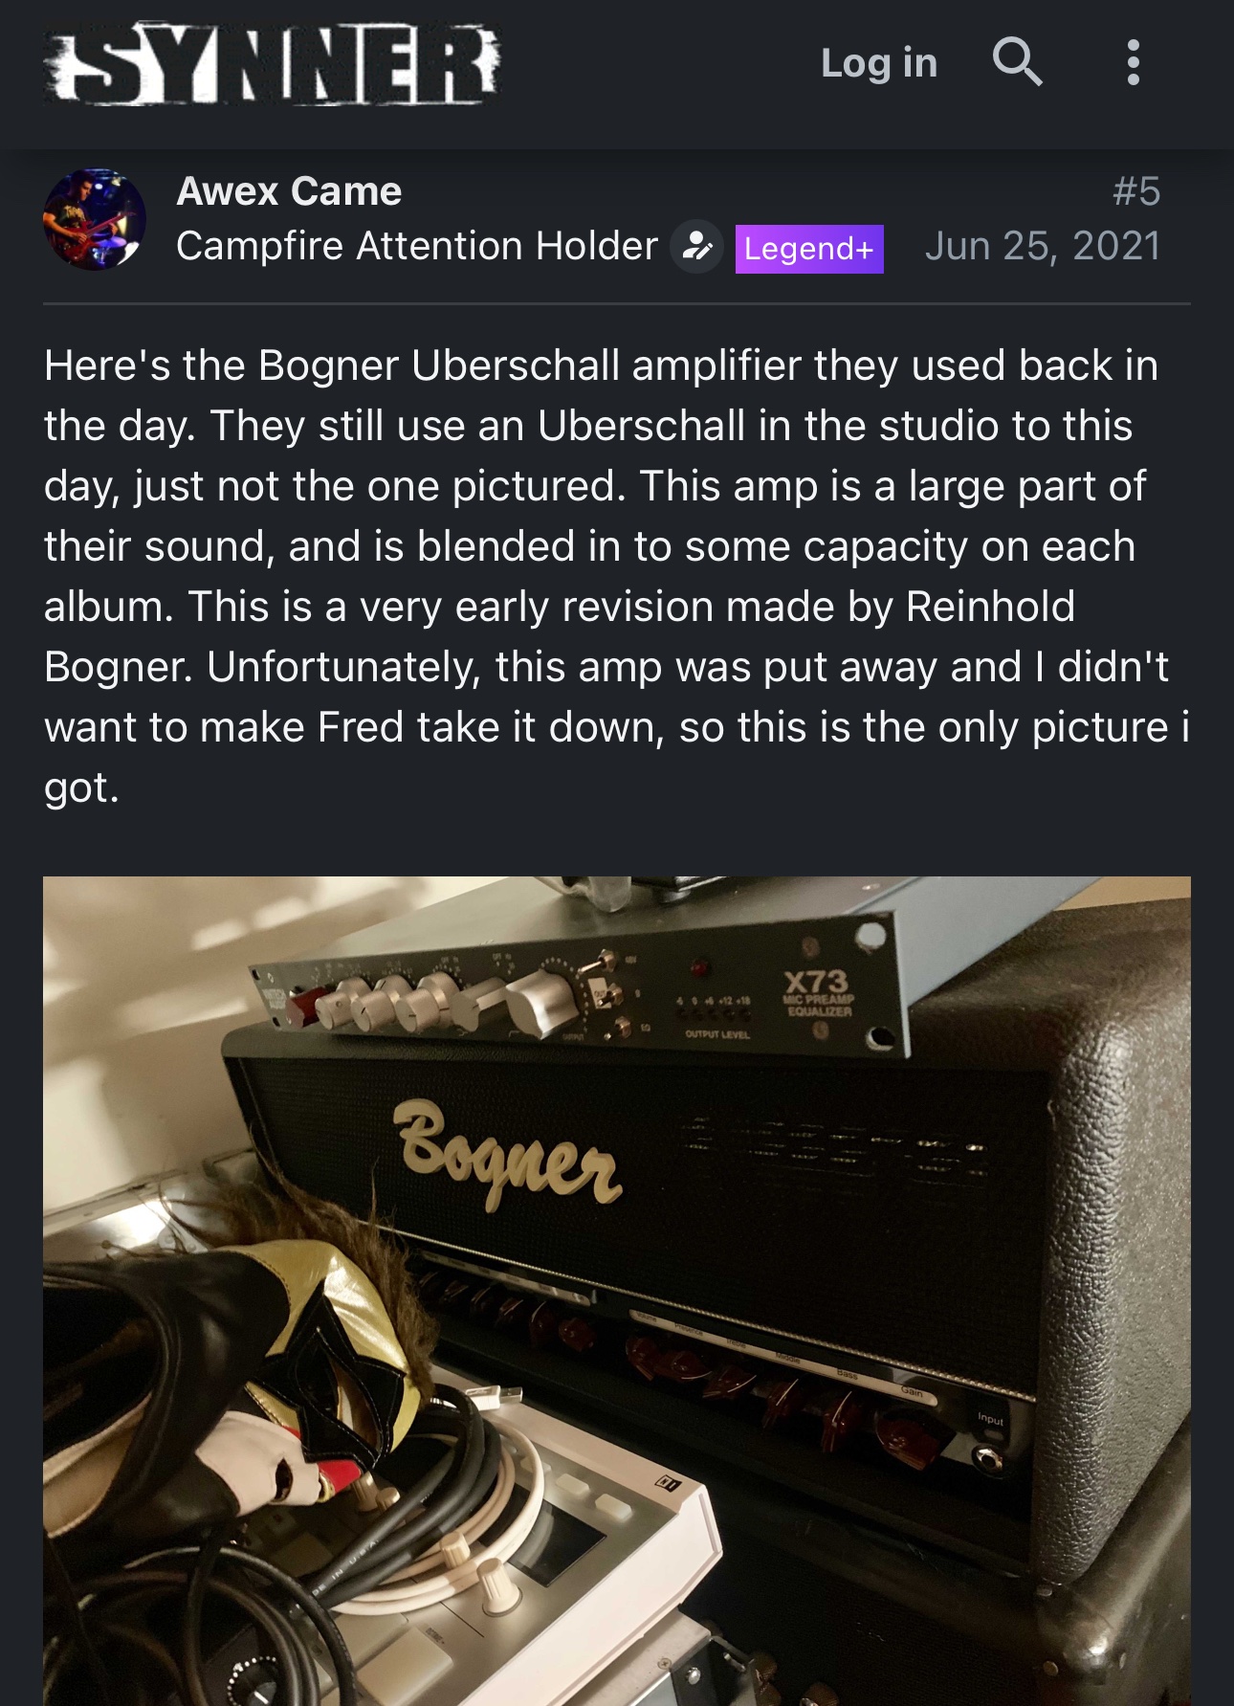The height and width of the screenshot is (1706, 1234).
Task: Click the thread starter badge icon
Action: point(696,248)
